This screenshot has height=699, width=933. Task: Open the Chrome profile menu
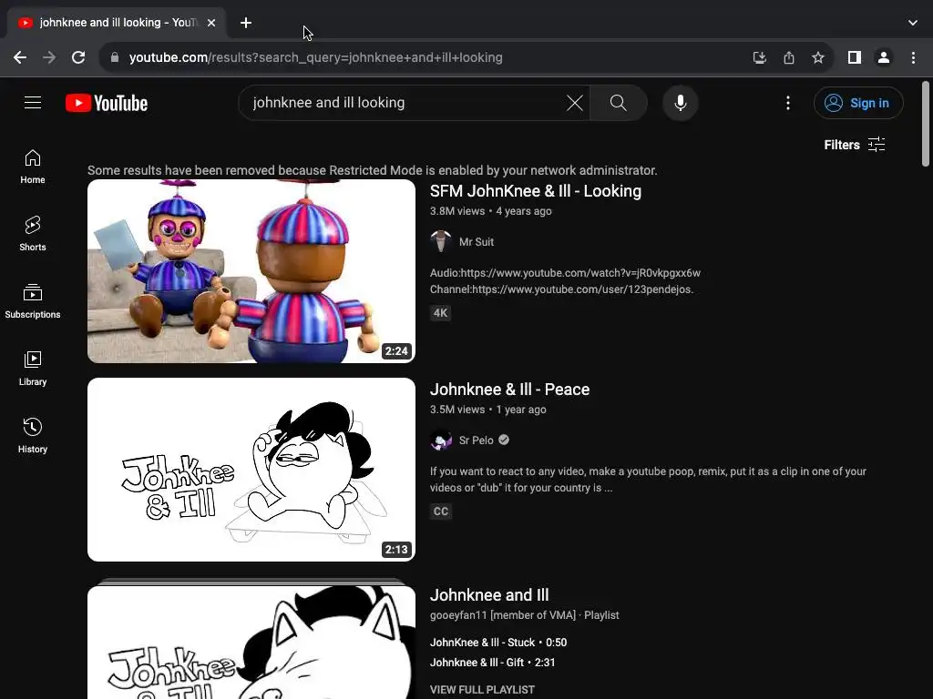pos(884,57)
